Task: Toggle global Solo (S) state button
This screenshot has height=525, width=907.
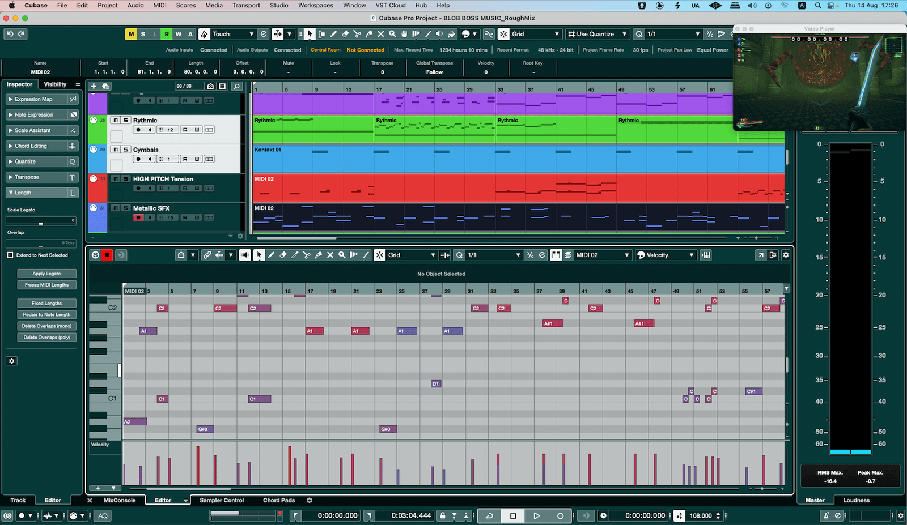Action: point(143,34)
